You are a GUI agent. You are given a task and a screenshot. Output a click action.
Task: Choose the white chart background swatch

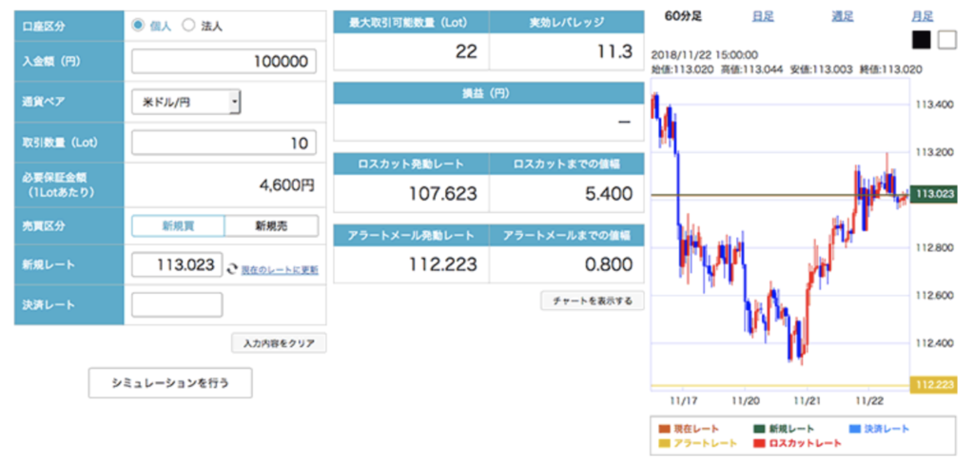coord(945,39)
